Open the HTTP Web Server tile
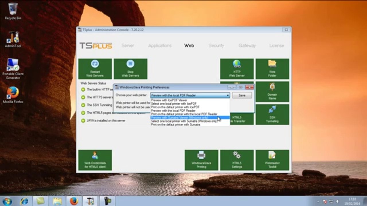This screenshot has height=206, width=367. click(x=237, y=69)
